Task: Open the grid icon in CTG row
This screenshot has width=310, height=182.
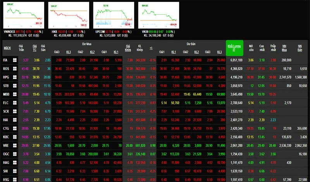Action: 15,129
